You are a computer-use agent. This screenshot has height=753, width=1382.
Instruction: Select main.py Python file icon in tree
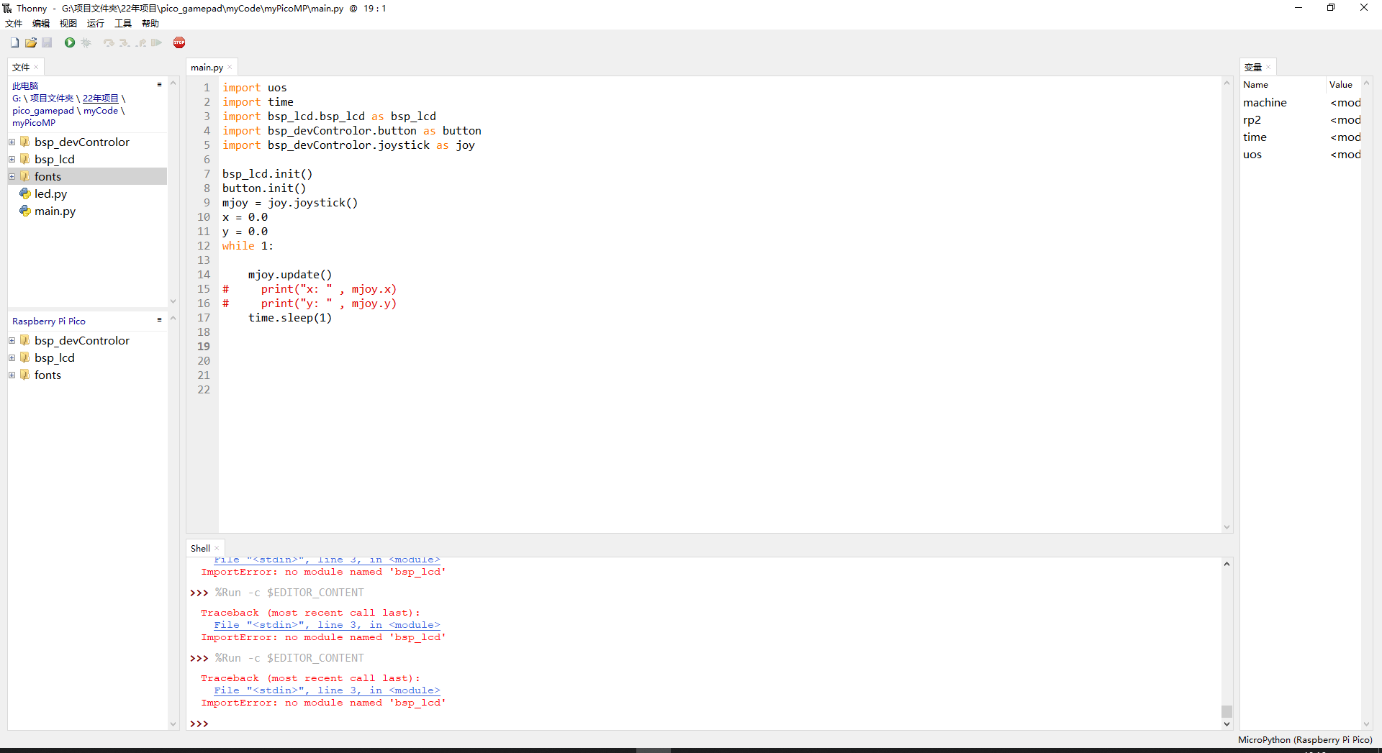(x=25, y=211)
